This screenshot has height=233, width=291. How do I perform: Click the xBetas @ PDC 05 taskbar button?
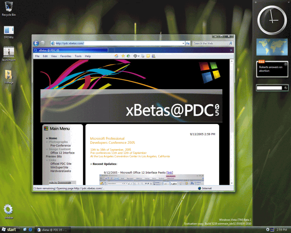53,230
